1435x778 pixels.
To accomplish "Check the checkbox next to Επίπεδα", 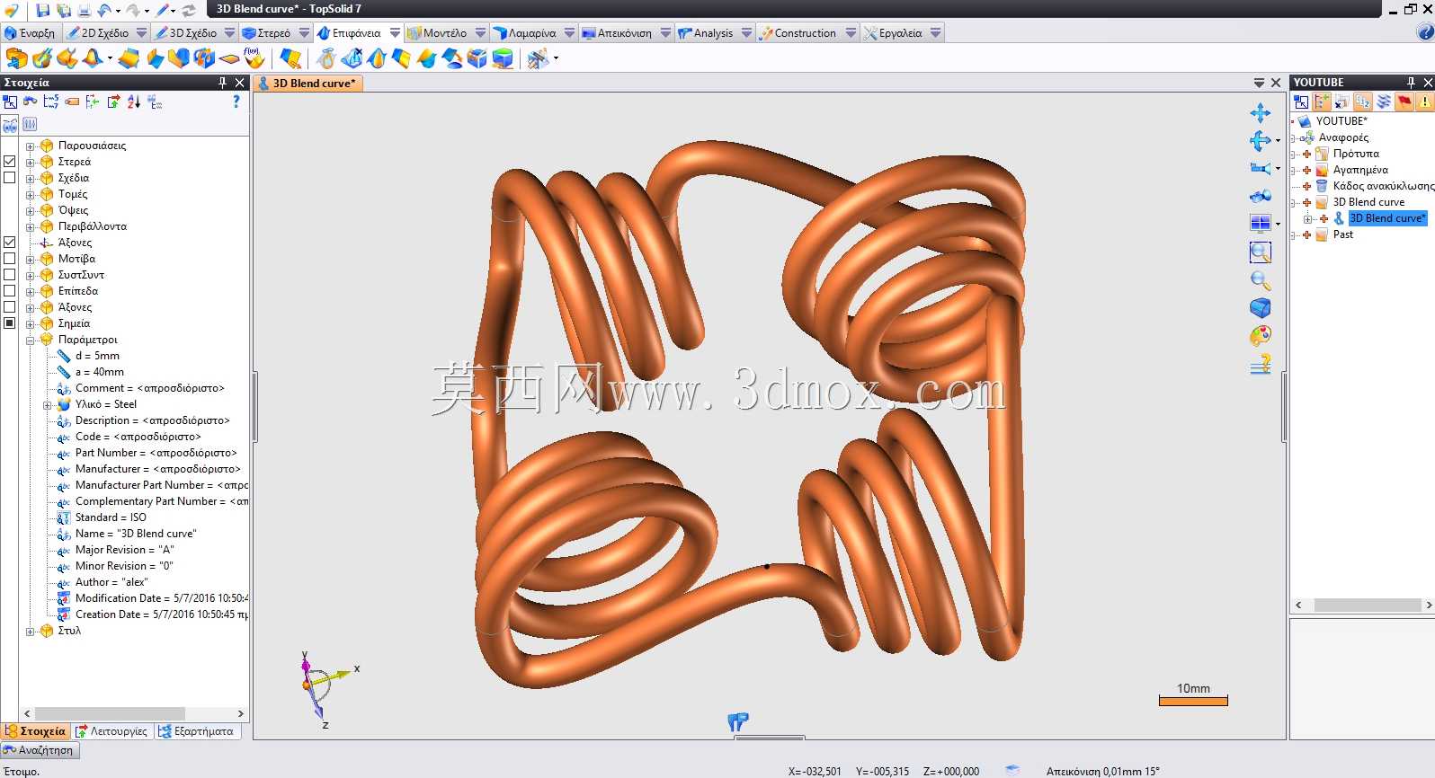I will click(10, 291).
